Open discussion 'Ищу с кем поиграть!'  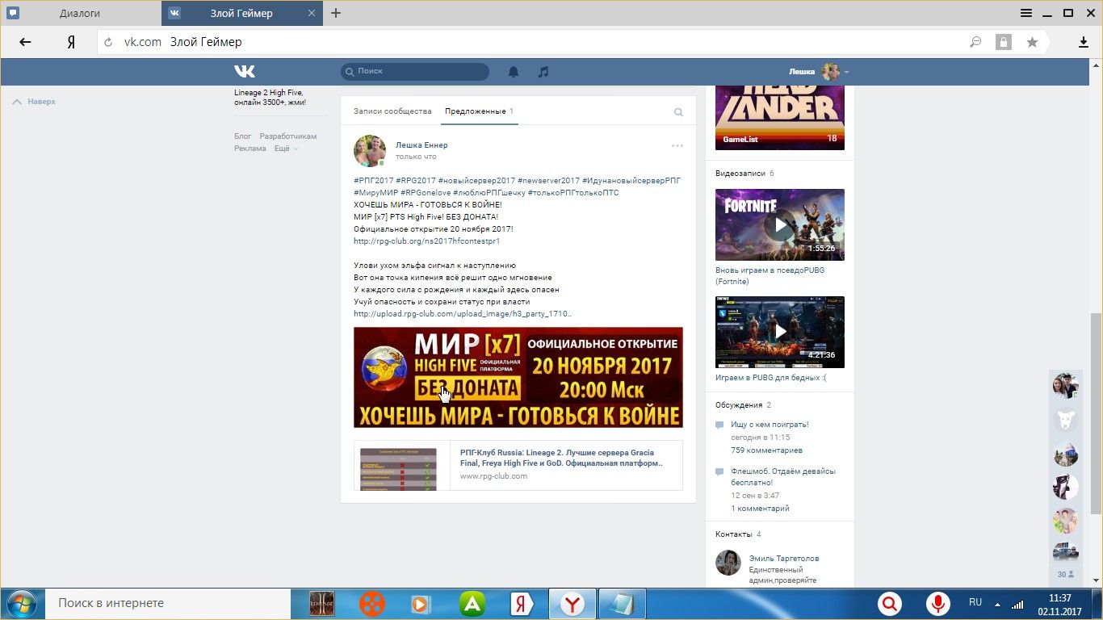tap(770, 425)
